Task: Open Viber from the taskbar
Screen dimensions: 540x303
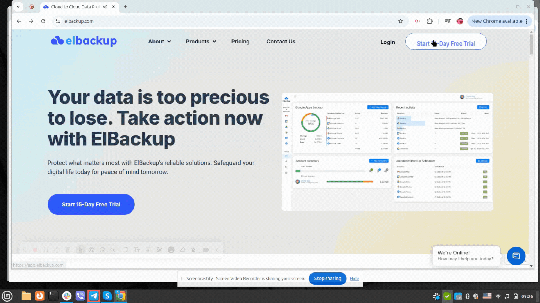Action: point(80,296)
